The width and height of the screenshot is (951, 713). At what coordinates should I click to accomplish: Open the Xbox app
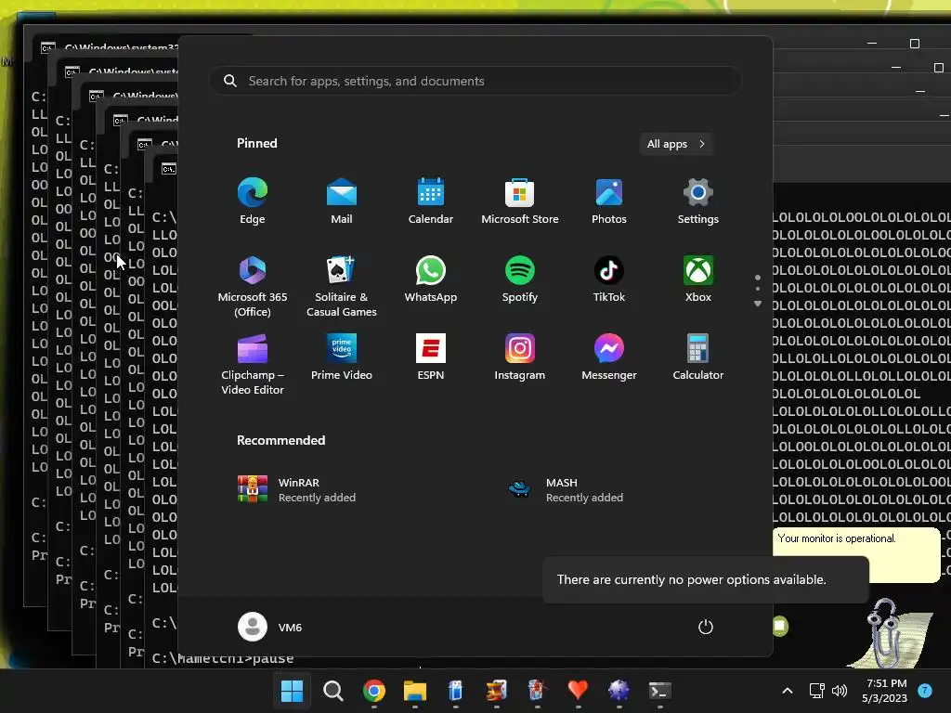(x=698, y=279)
